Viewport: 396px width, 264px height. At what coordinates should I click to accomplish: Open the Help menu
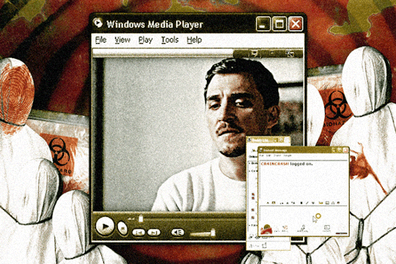tap(194, 40)
